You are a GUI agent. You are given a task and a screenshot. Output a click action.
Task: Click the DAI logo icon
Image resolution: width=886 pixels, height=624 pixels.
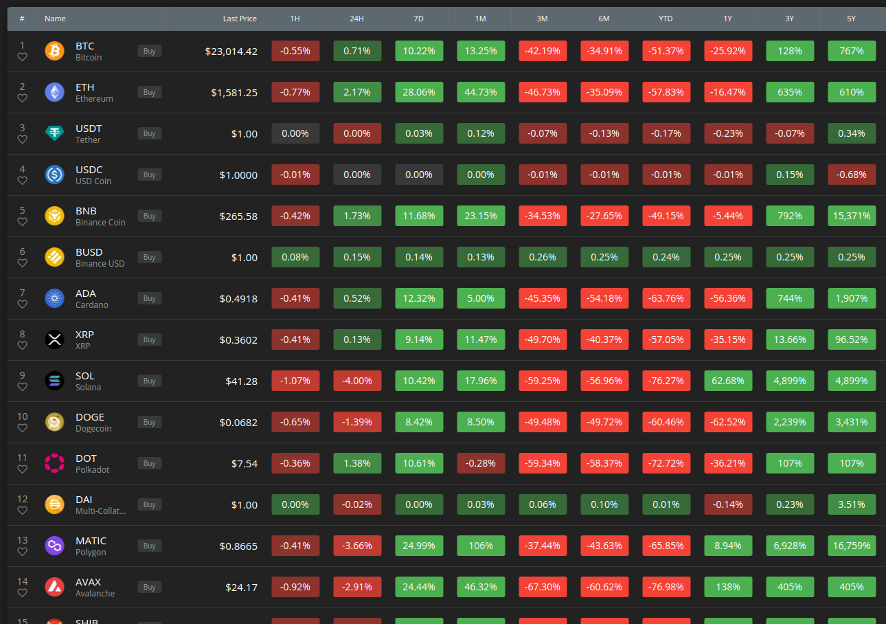[54, 504]
